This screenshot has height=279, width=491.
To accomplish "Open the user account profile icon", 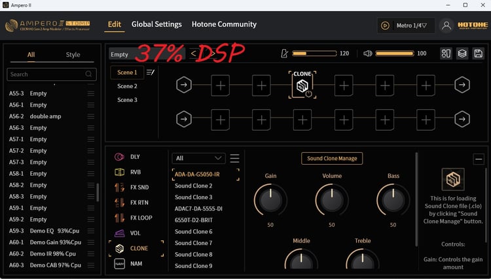I will pyautogui.click(x=446, y=25).
